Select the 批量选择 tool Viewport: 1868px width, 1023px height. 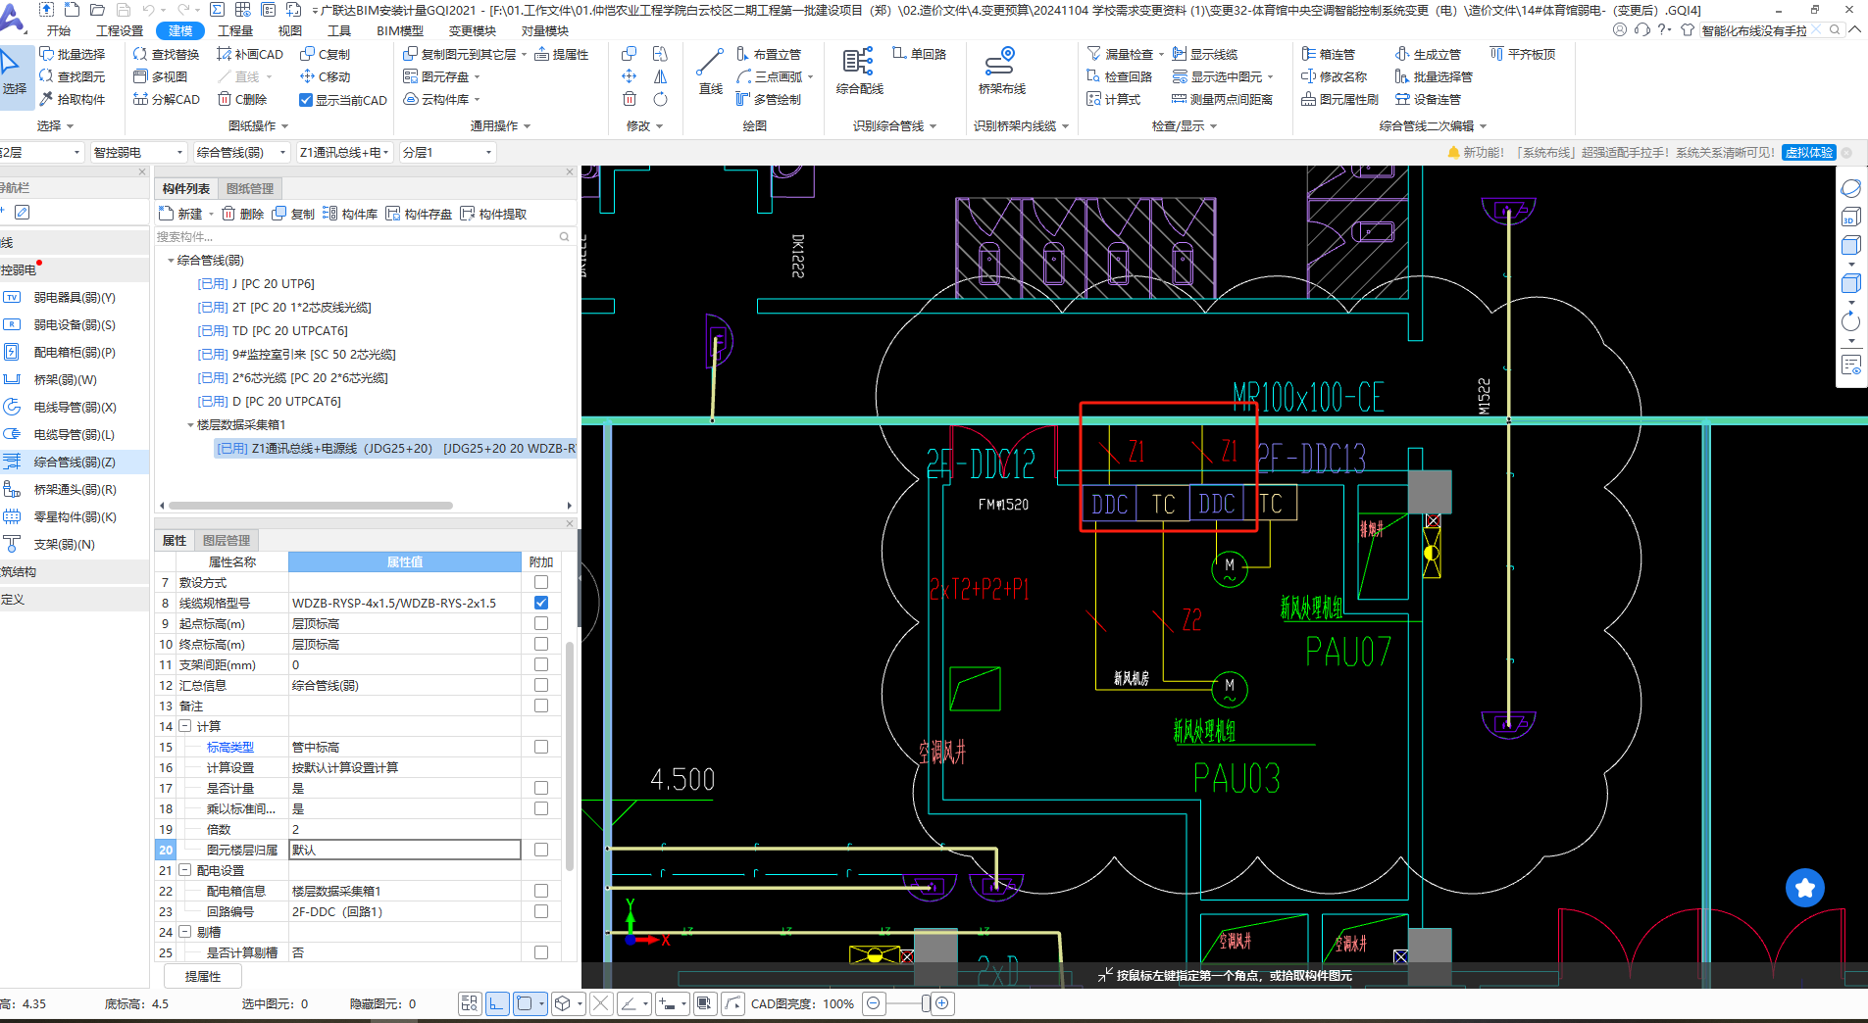coord(73,54)
